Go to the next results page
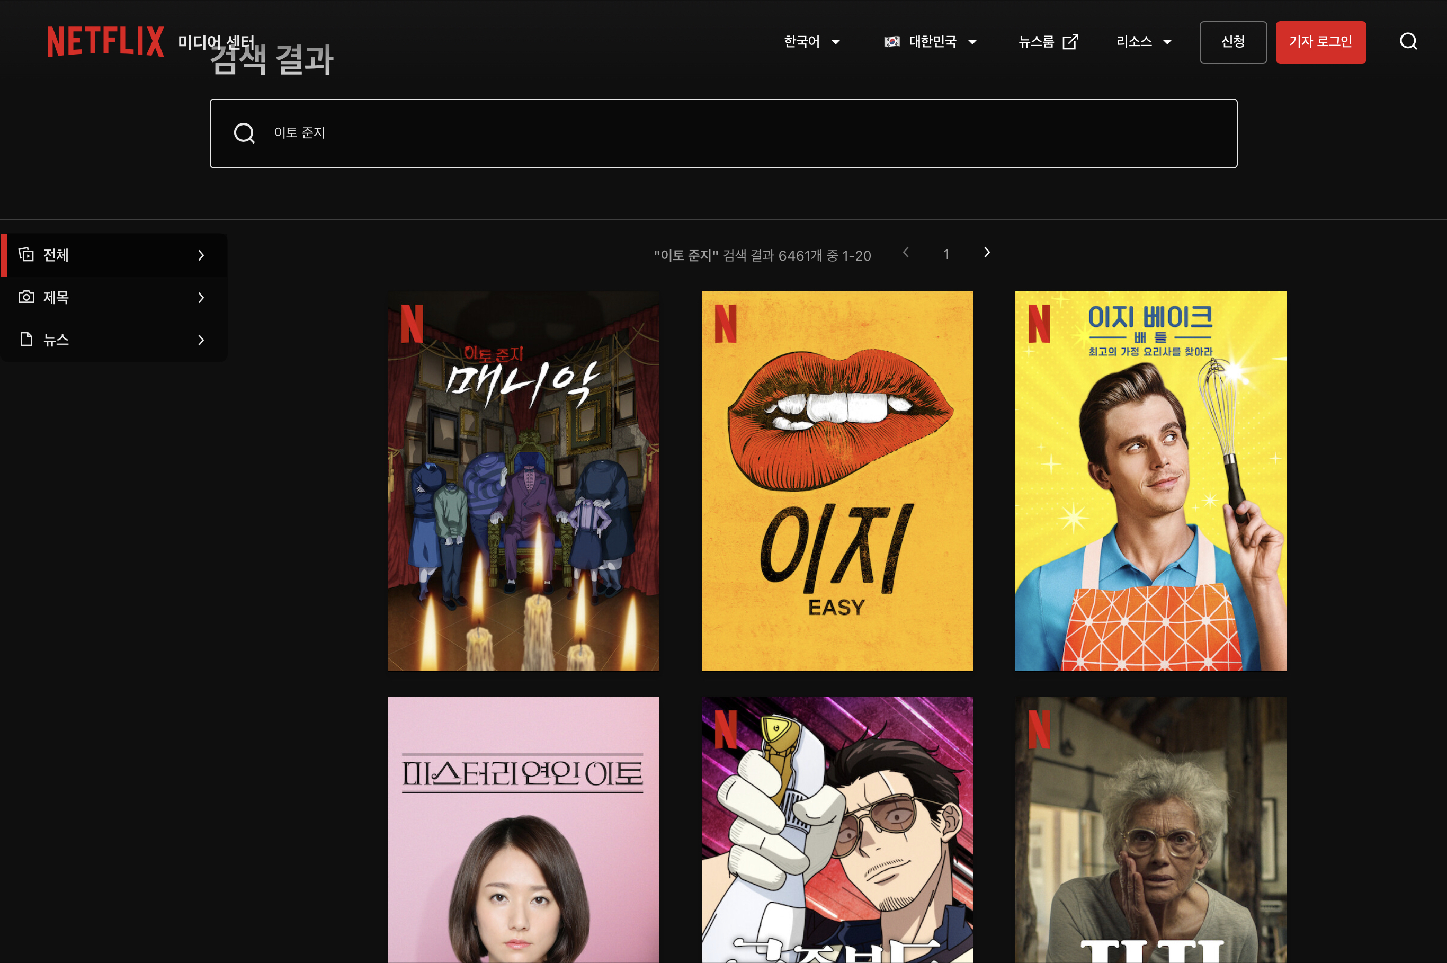 coord(987,253)
